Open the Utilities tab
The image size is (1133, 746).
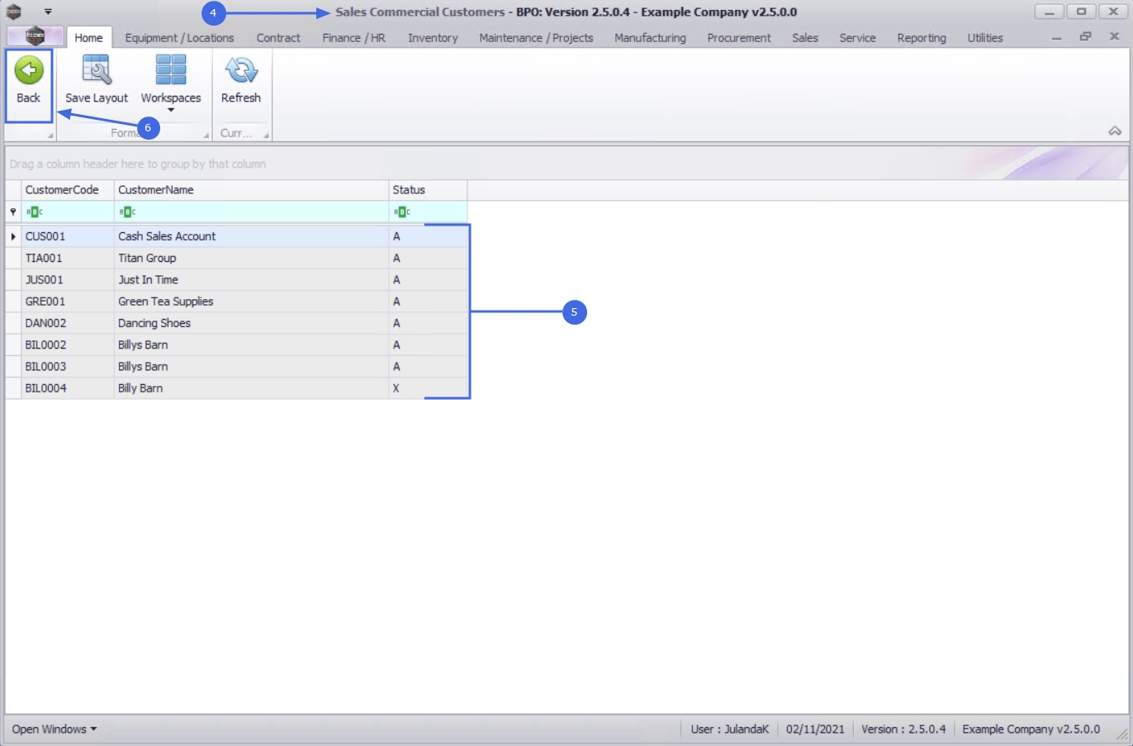985,38
